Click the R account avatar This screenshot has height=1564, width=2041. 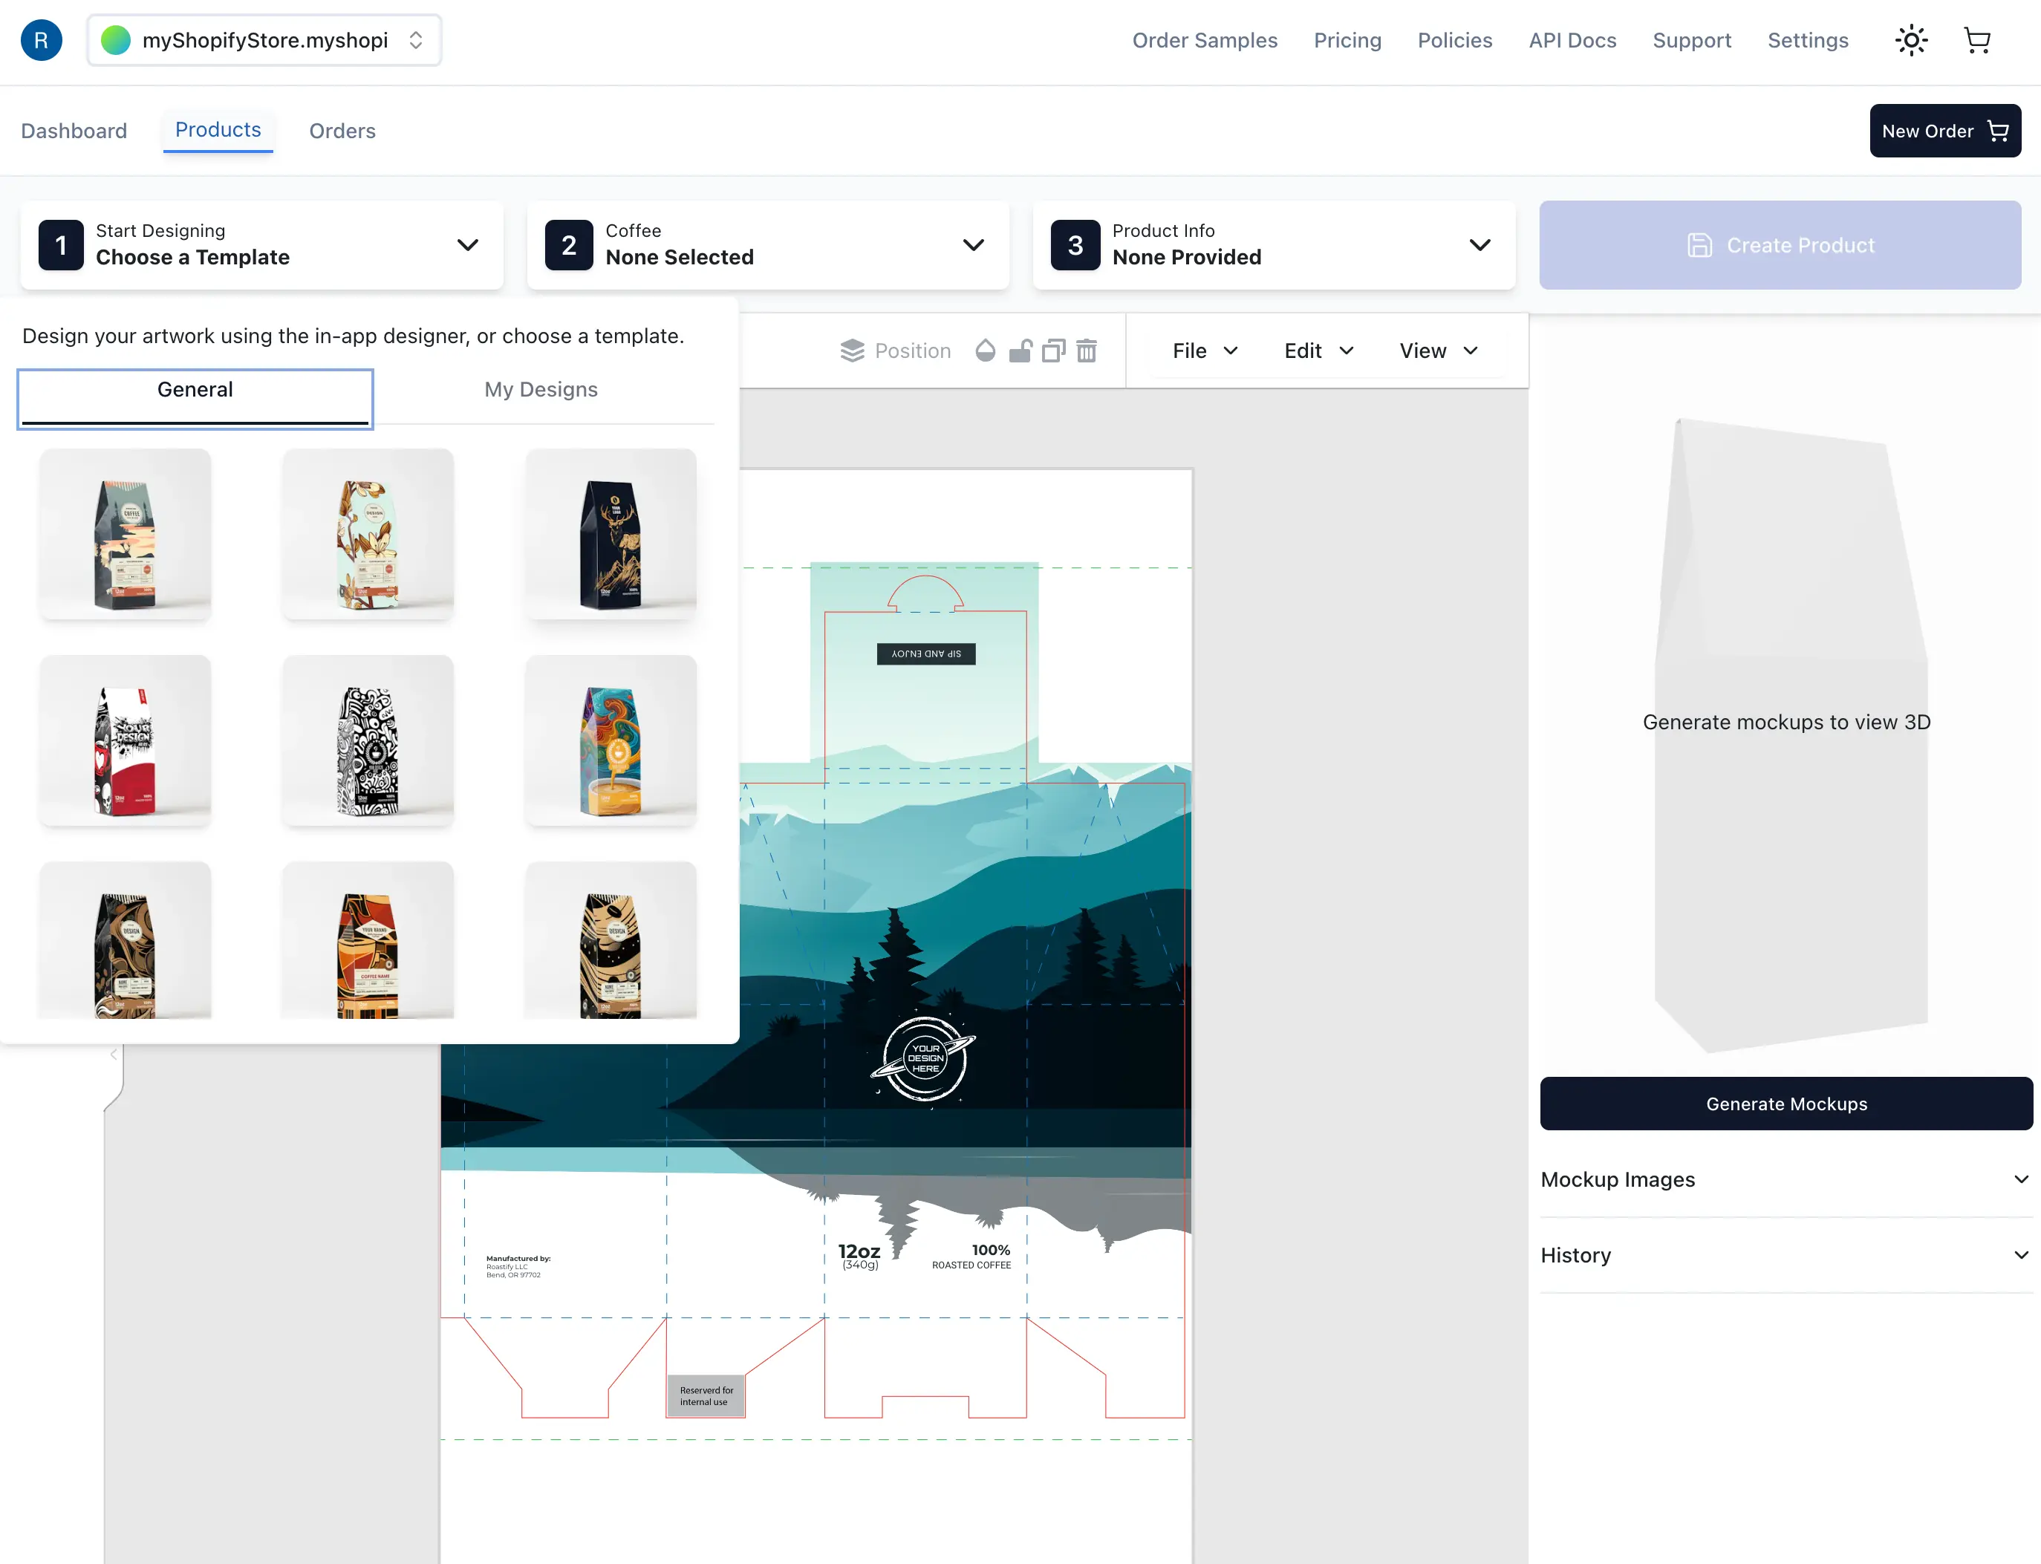pos(41,40)
